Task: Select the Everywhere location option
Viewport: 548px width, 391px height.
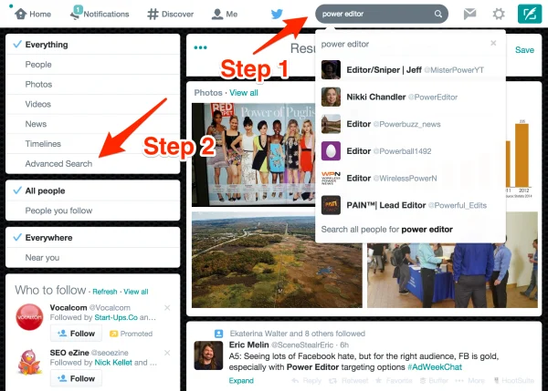Action: point(93,238)
